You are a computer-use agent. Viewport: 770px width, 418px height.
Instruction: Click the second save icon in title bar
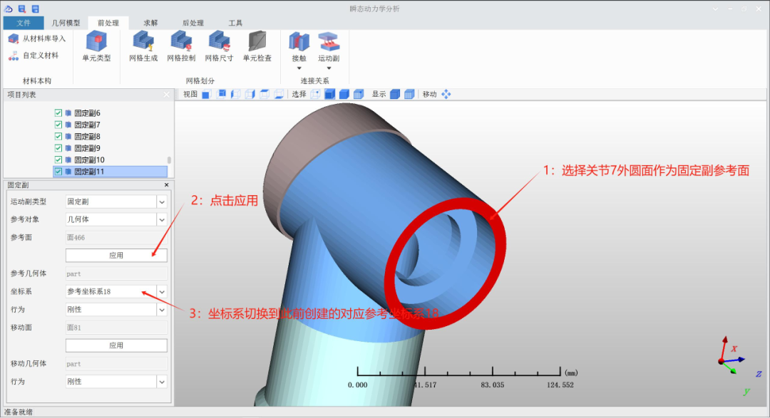[36, 9]
